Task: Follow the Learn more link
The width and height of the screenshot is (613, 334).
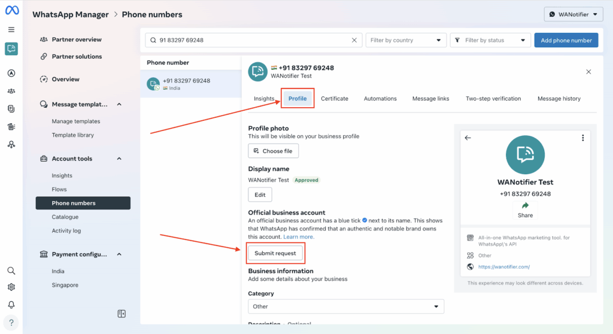Action: point(299,236)
